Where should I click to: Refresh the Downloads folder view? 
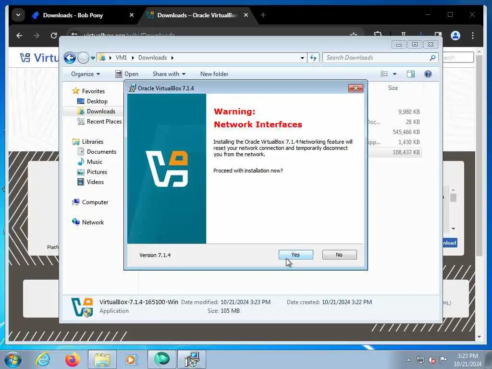pyautogui.click(x=313, y=58)
